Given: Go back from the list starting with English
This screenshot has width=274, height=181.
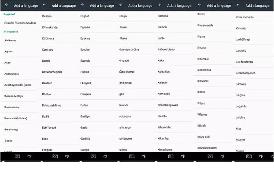Looking at the screenshot, I should click(x=82, y=5).
